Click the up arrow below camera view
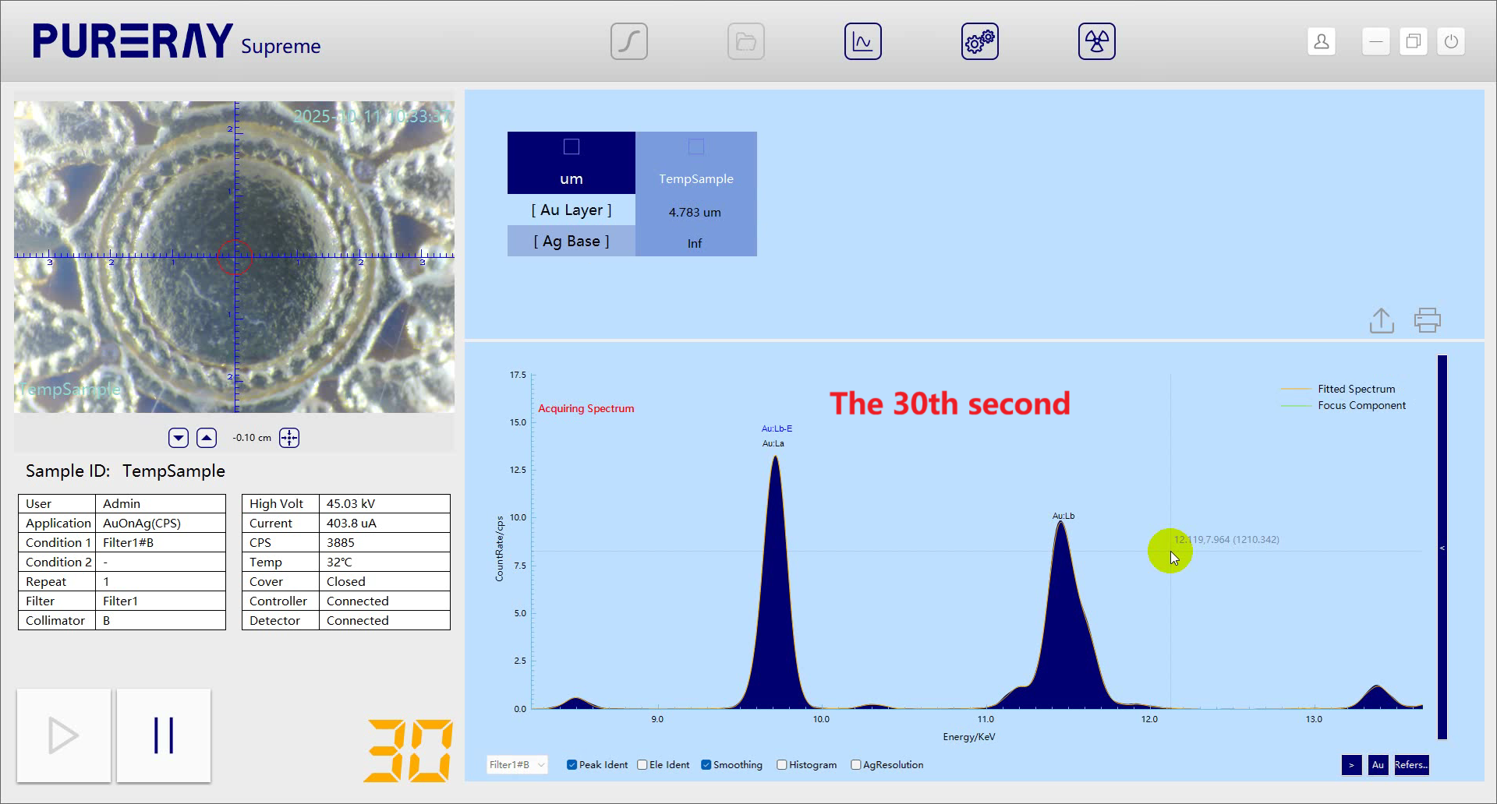 tap(207, 438)
